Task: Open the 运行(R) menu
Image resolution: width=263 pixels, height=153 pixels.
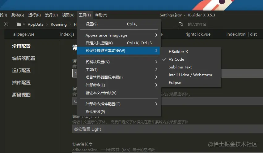Action: coord(34,15)
